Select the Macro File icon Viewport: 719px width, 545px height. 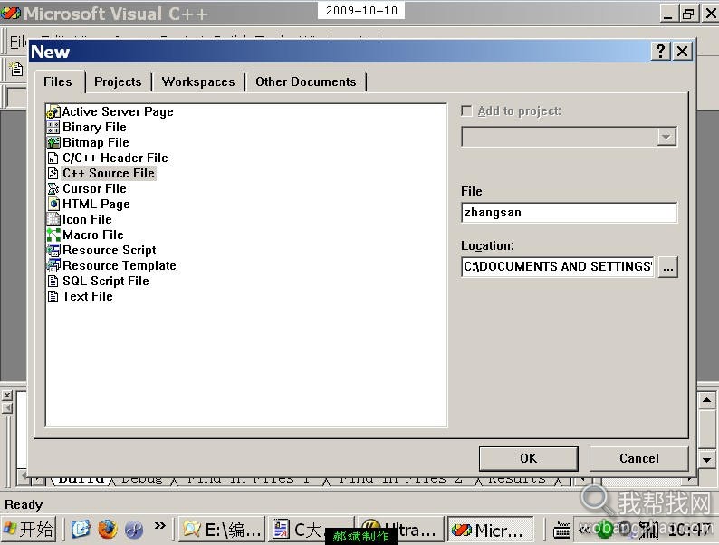click(53, 235)
